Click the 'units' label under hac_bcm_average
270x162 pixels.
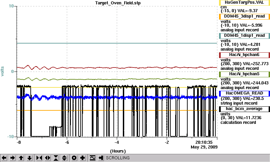click(225, 114)
